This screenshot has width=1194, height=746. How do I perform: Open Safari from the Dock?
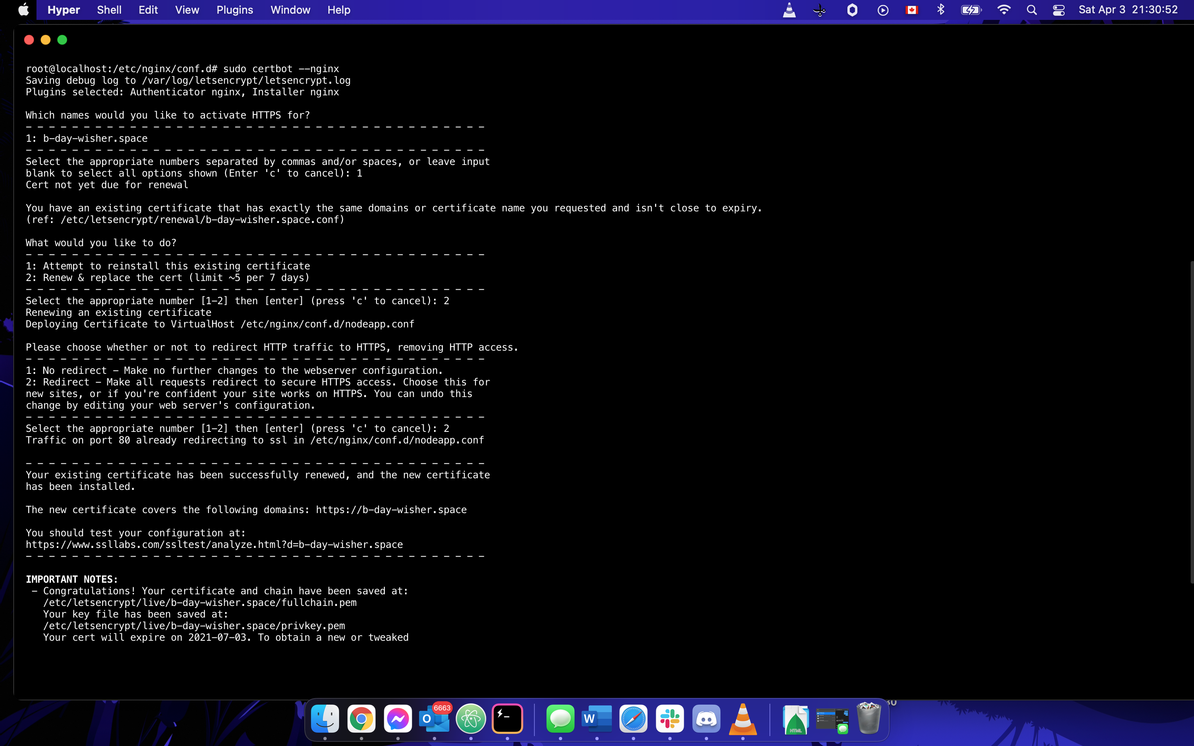[x=633, y=719]
